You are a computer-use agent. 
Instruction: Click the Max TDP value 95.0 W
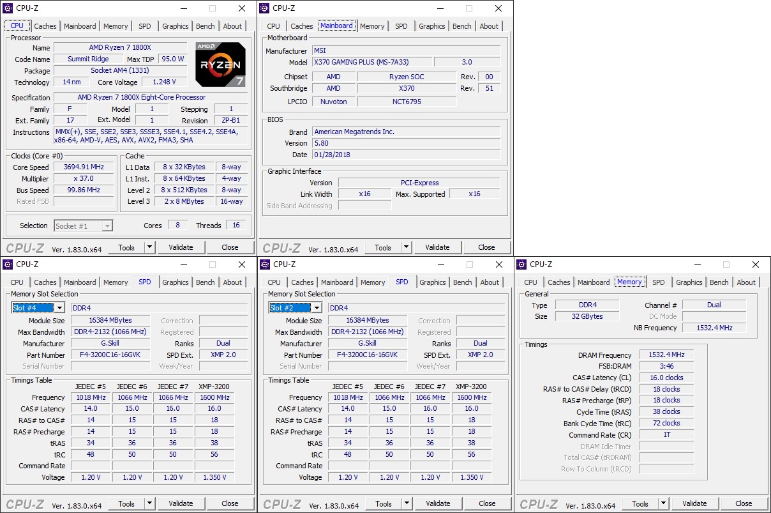pos(172,59)
